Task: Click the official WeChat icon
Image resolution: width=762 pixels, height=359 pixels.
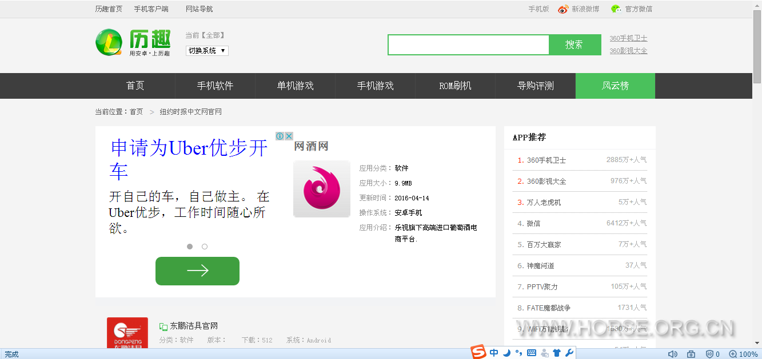Action: coord(616,9)
